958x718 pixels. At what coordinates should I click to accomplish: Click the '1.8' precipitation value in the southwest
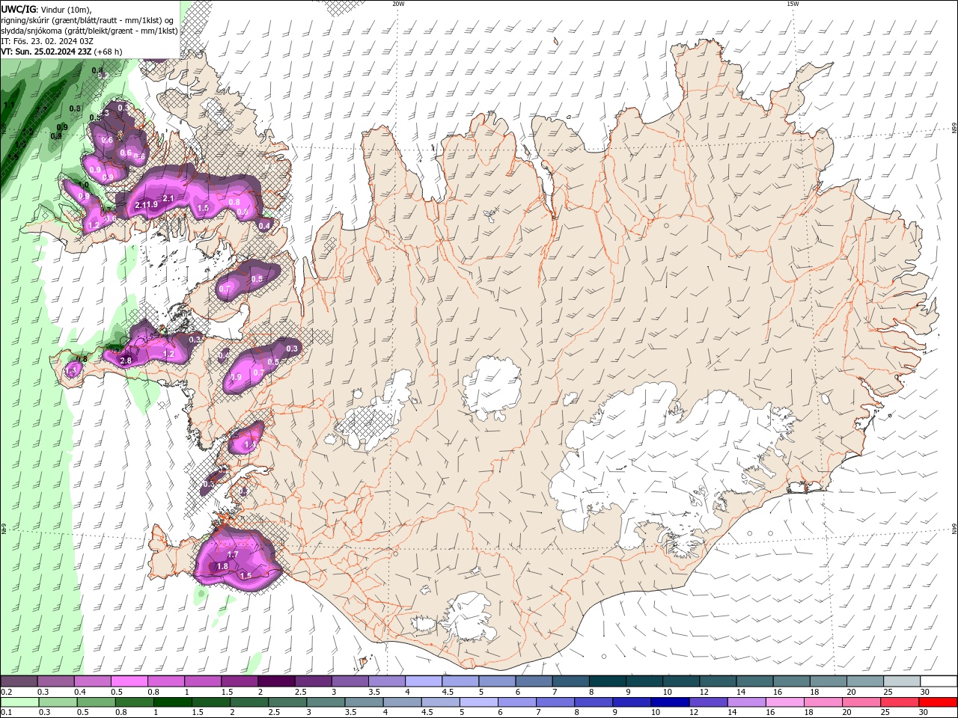222,567
